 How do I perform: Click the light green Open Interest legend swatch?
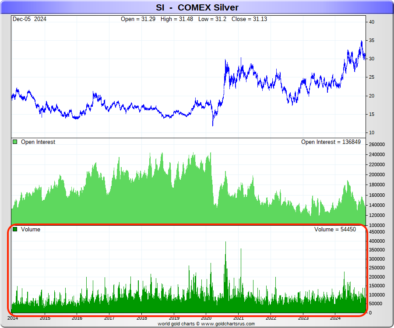[15, 142]
